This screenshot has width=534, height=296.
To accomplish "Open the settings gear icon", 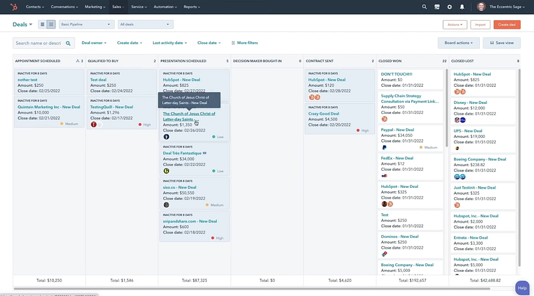I will click(449, 7).
